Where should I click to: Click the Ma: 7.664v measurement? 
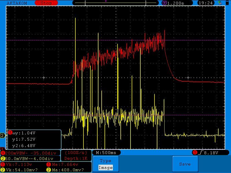click(x=65, y=164)
